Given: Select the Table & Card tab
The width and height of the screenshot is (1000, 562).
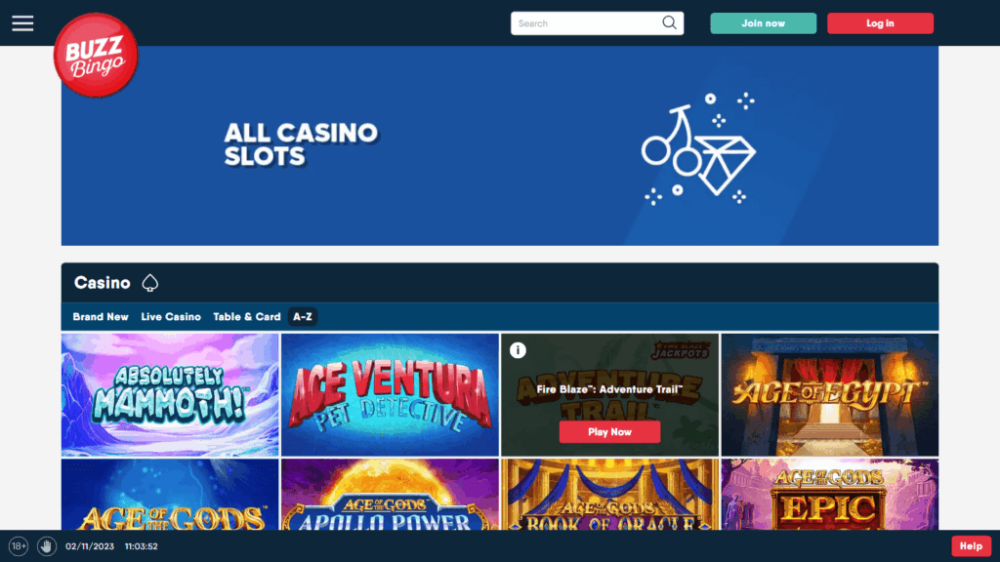Looking at the screenshot, I should click(247, 317).
